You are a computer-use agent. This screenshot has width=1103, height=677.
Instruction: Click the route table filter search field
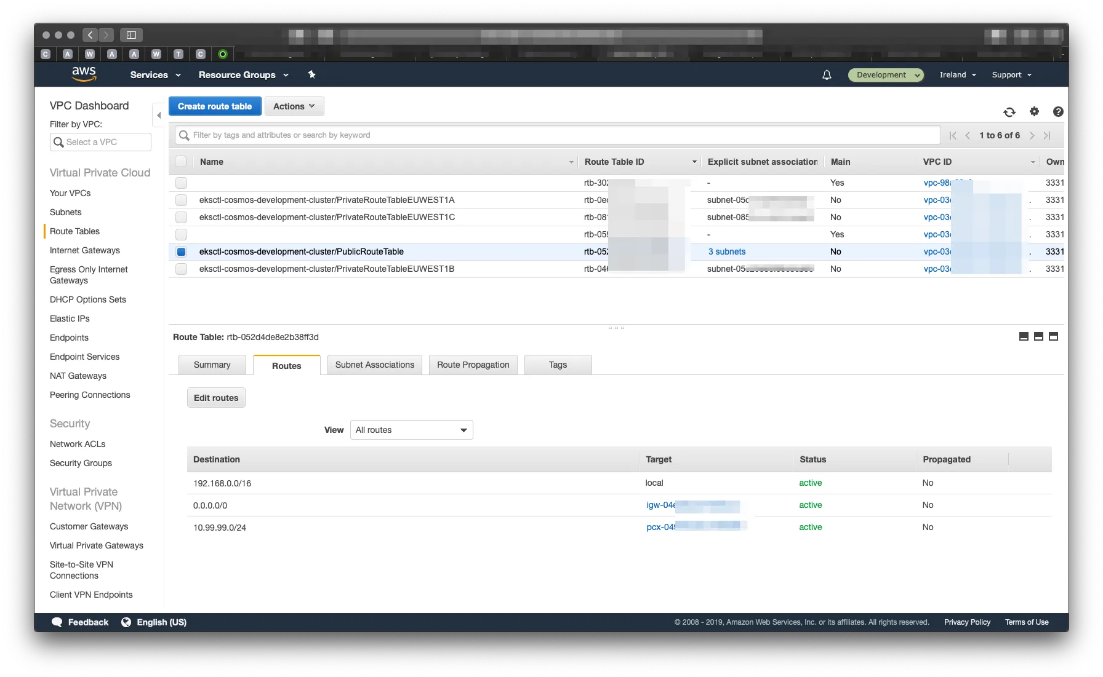pos(558,135)
